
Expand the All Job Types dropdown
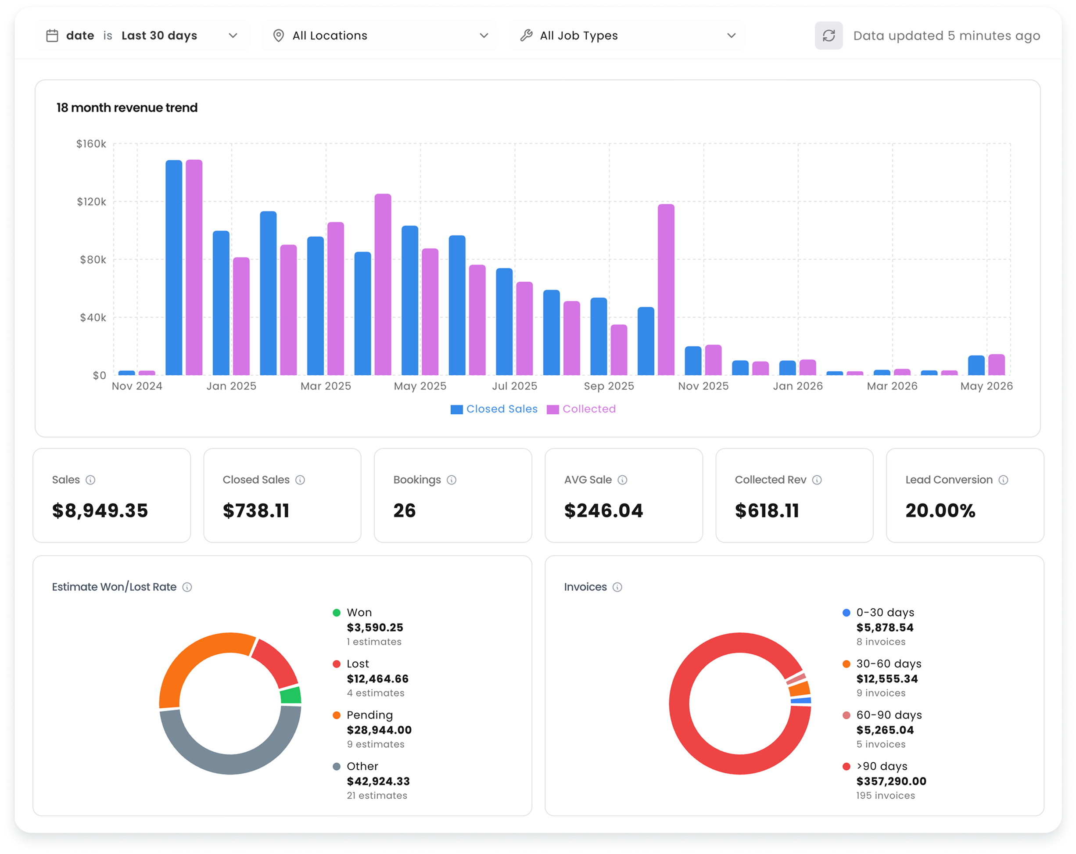(627, 36)
